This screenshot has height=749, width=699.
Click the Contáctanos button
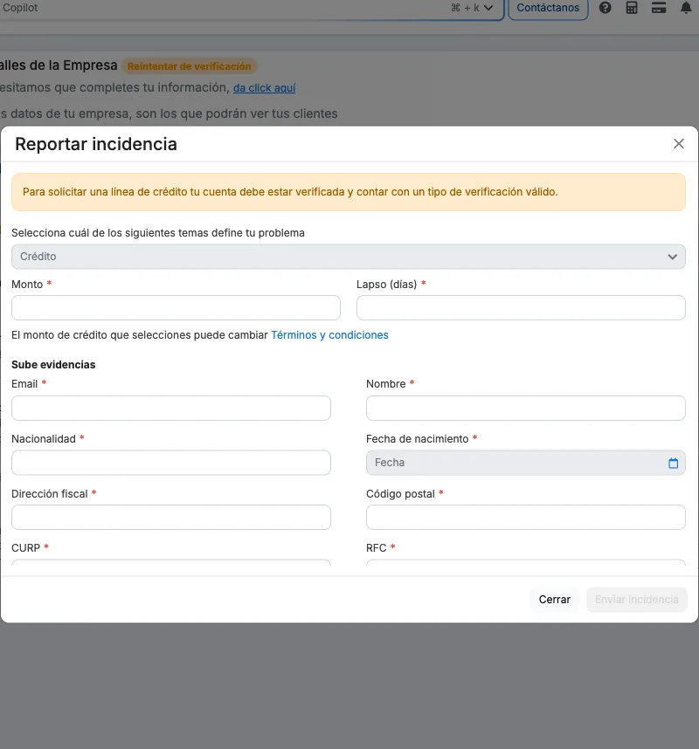point(548,8)
